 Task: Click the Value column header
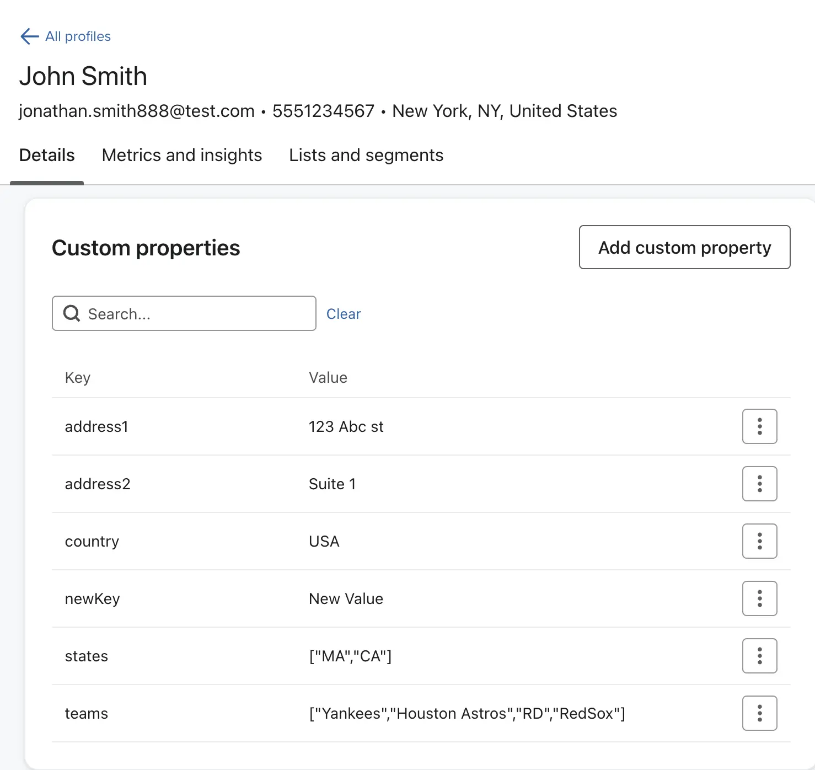coord(328,378)
